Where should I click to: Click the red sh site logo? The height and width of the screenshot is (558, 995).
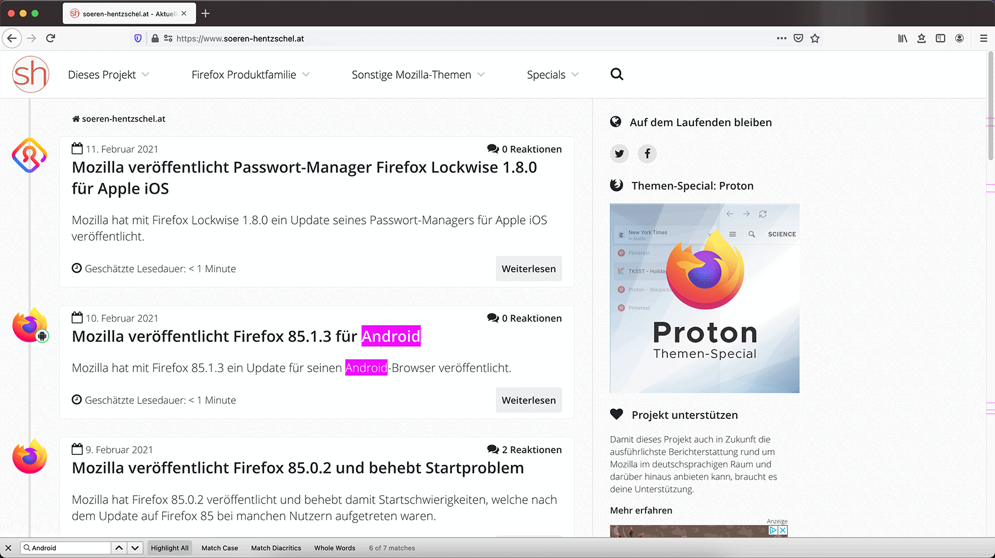pyautogui.click(x=30, y=75)
